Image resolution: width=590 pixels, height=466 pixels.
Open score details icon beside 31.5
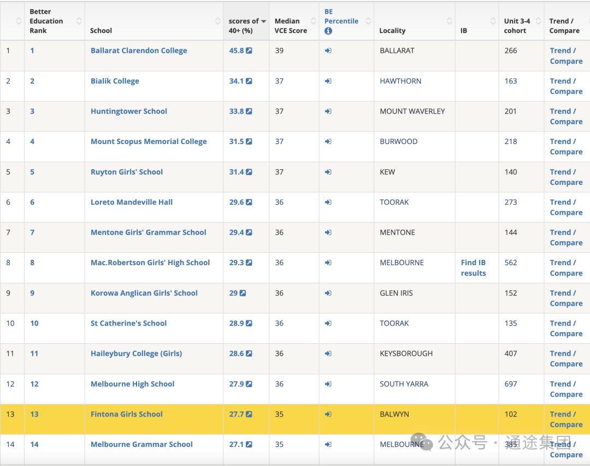[x=249, y=142]
